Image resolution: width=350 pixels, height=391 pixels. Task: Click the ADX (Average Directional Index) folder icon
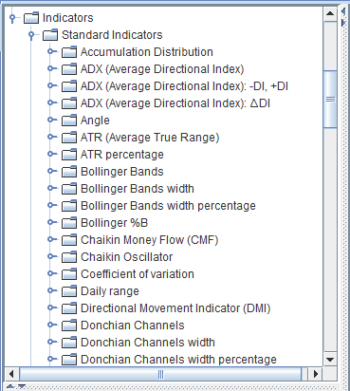click(69, 69)
